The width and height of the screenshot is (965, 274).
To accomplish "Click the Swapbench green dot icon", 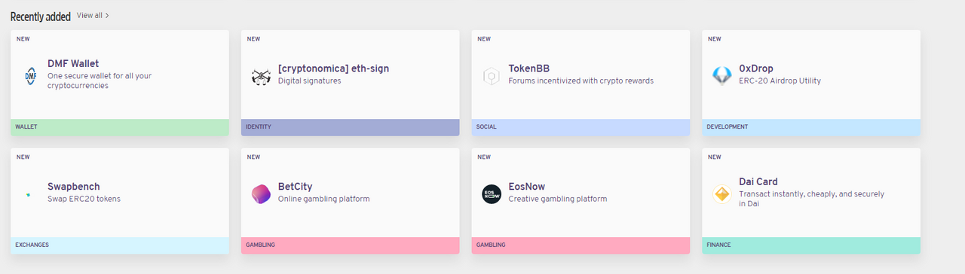I will [29, 194].
